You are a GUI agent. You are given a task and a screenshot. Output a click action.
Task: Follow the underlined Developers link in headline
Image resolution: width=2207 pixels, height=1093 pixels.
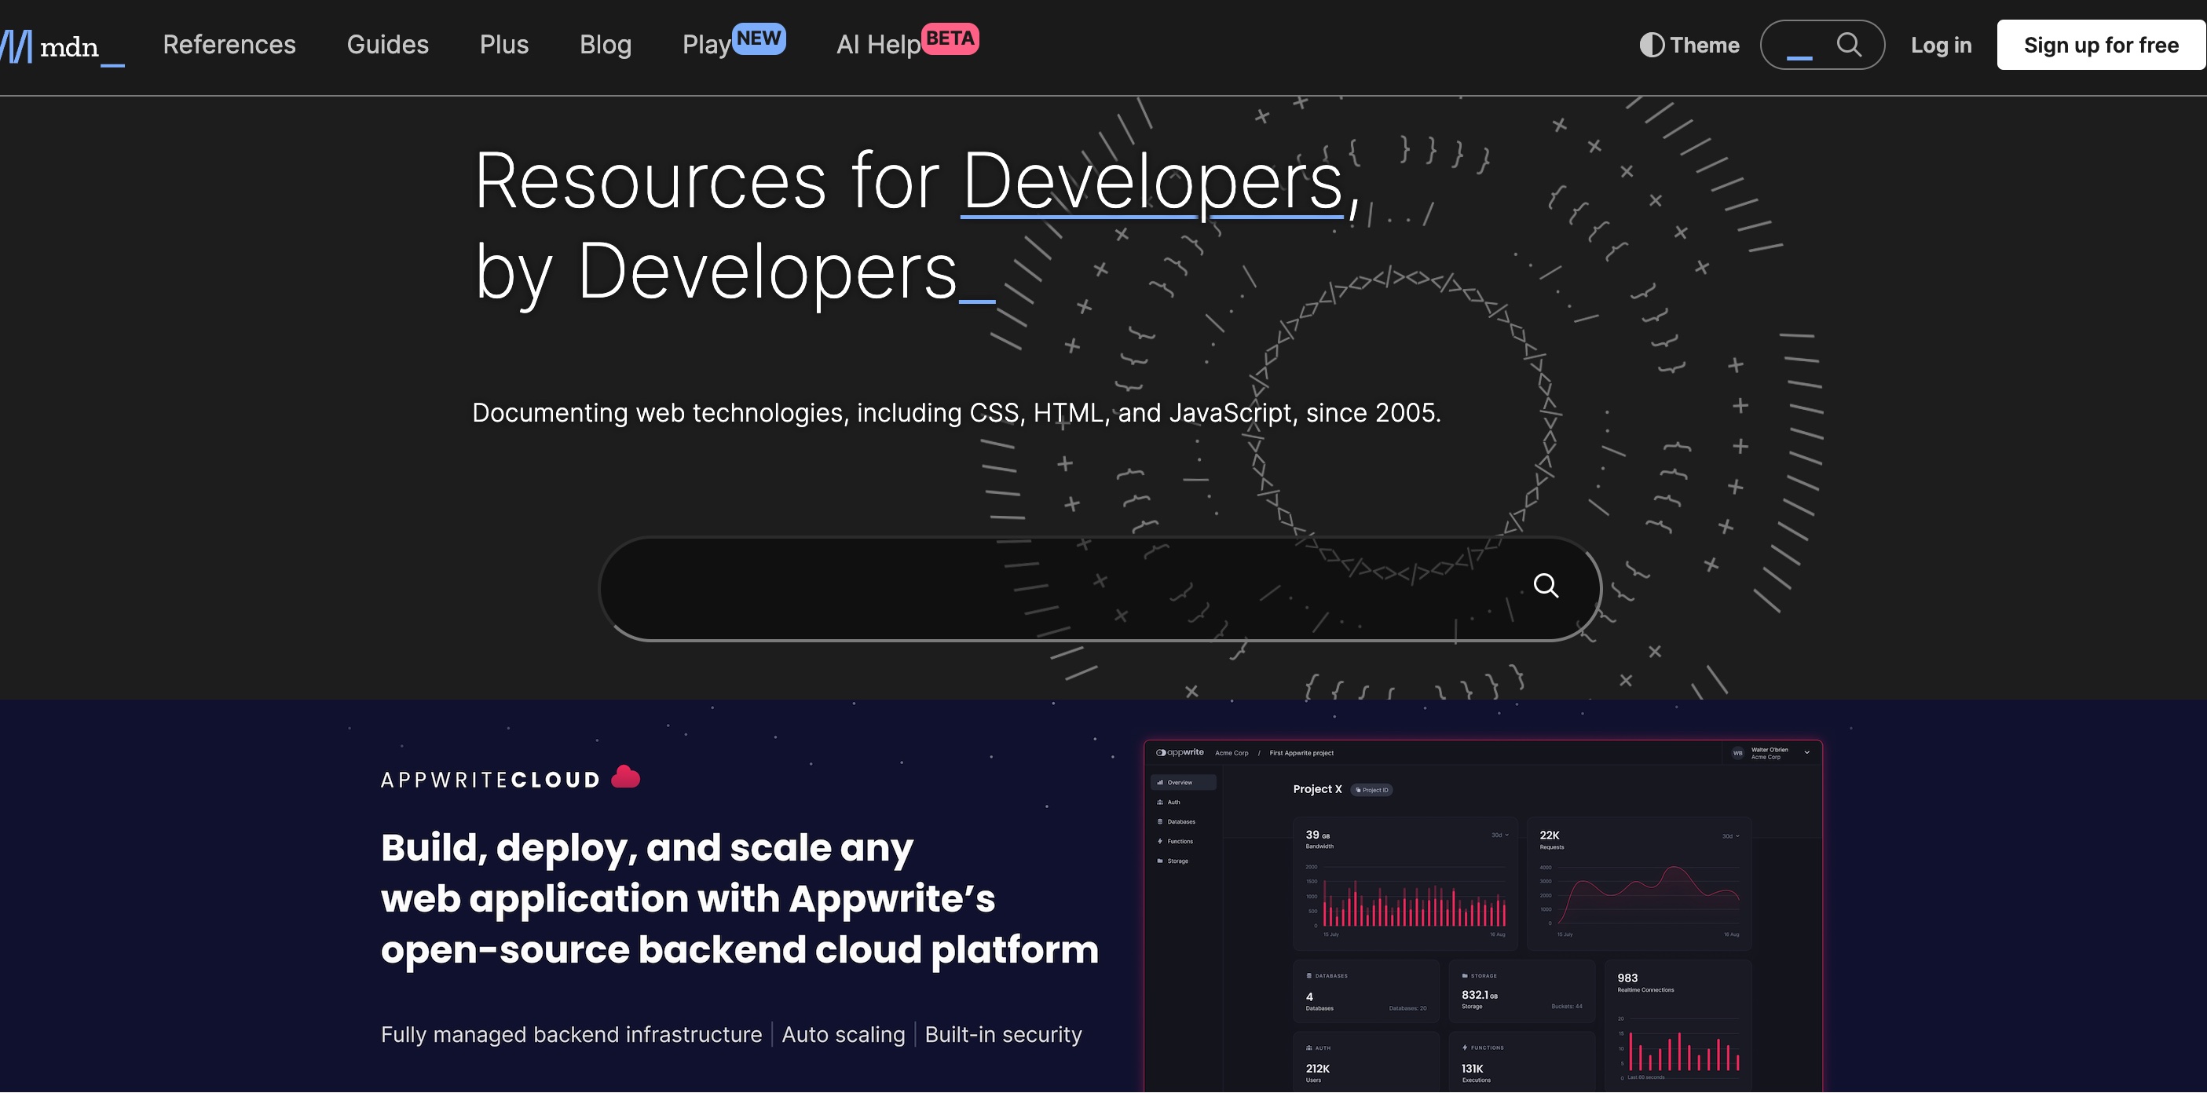click(1151, 181)
